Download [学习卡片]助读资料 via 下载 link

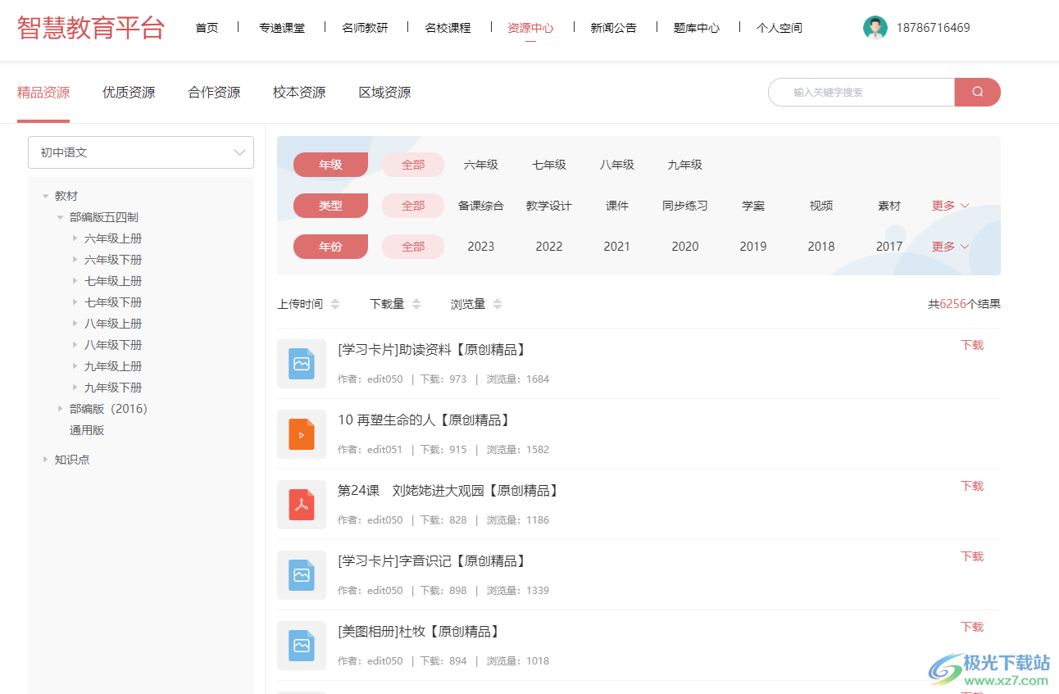pos(972,345)
